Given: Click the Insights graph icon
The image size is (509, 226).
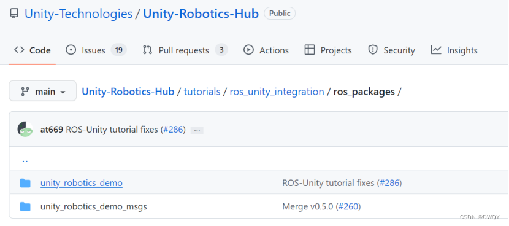Looking at the screenshot, I should [436, 50].
